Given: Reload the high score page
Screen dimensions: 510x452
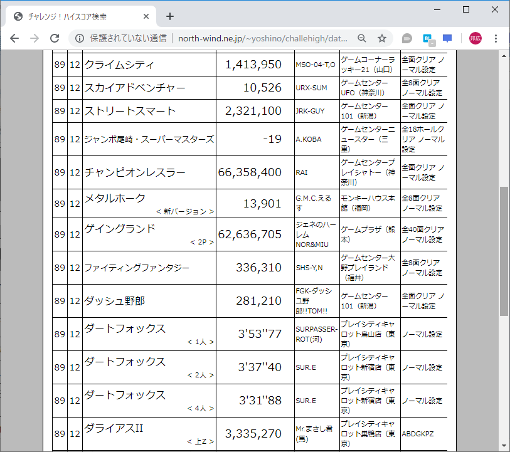Looking at the screenshot, I should point(53,38).
